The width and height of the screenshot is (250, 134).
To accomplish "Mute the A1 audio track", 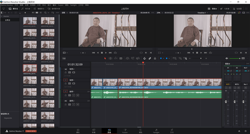I will (77, 95).
